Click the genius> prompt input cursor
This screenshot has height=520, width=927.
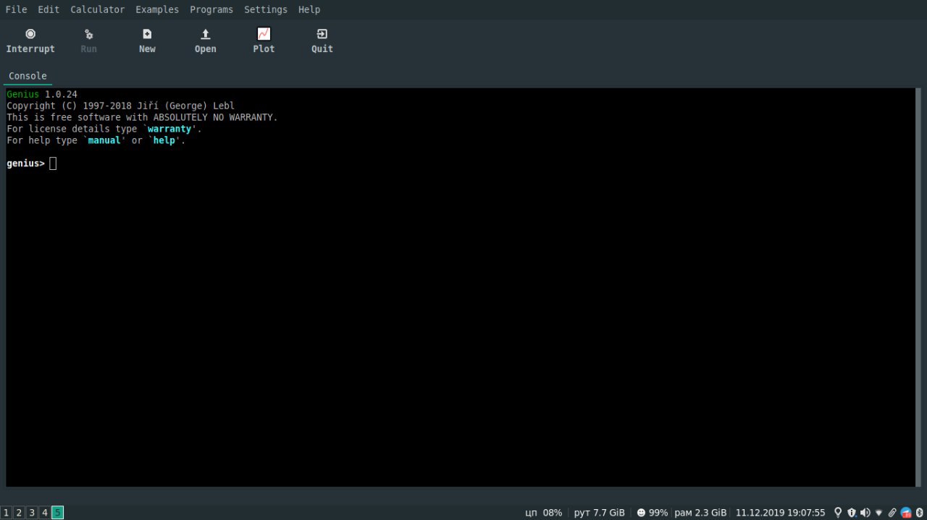[x=53, y=163]
